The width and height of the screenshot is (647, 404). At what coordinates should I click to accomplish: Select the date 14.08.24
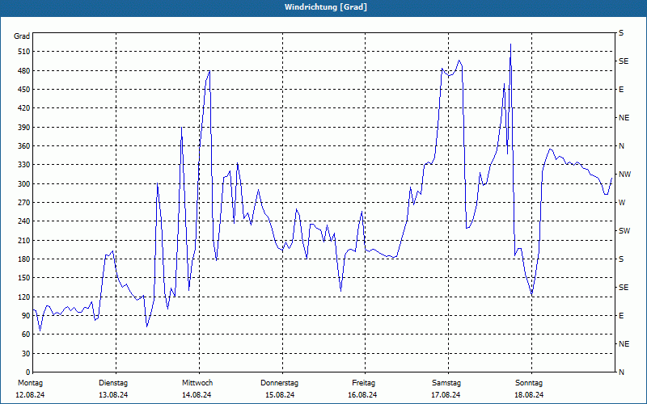[197, 395]
